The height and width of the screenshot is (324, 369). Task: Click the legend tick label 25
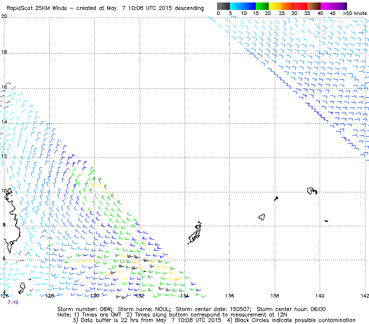[282, 13]
